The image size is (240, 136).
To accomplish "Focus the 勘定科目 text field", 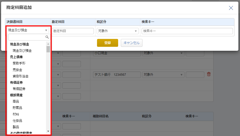I will [73, 31].
